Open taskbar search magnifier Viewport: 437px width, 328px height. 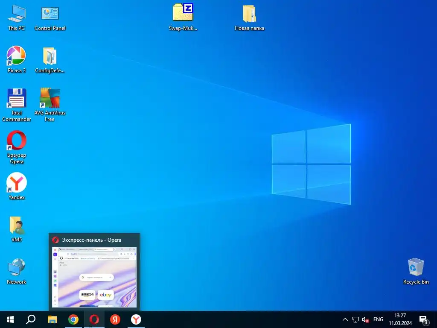[x=31, y=319]
